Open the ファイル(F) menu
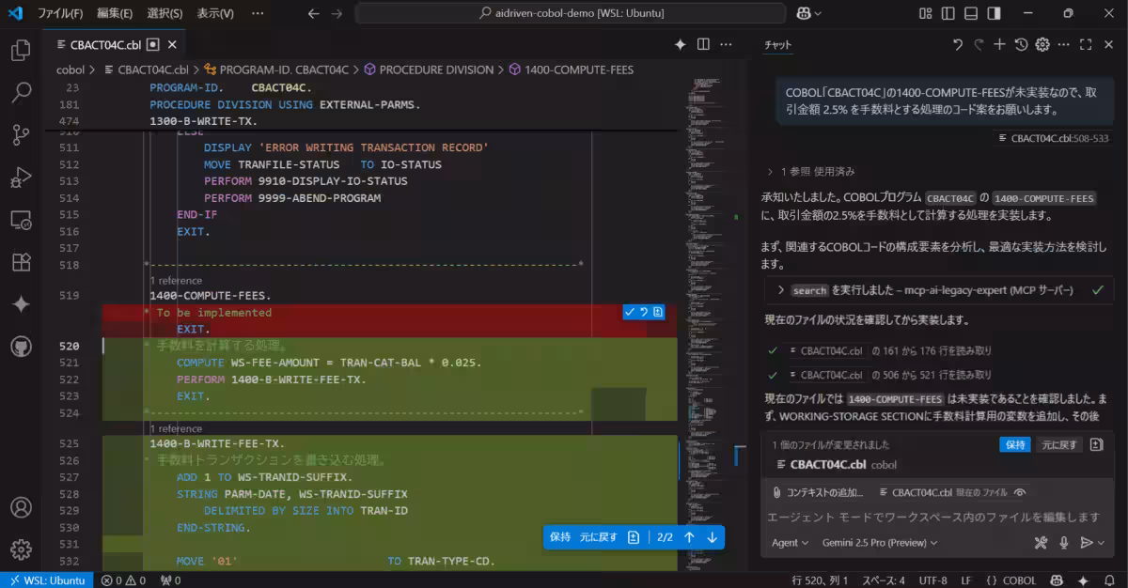Viewport: 1128px width, 588px height. tap(60, 13)
